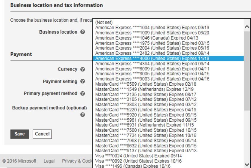Screen dimensions: 251x168
Task: Choose American Express ****1004 expiring 09/19
Action: click(x=168, y=27)
